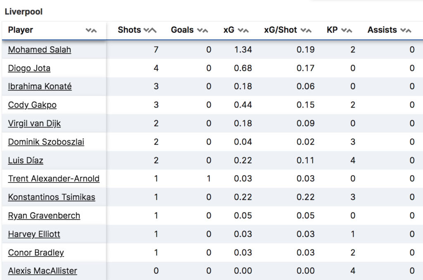Open Konstantinos Tsimikas player page
Image resolution: width=423 pixels, height=280 pixels.
point(51,197)
